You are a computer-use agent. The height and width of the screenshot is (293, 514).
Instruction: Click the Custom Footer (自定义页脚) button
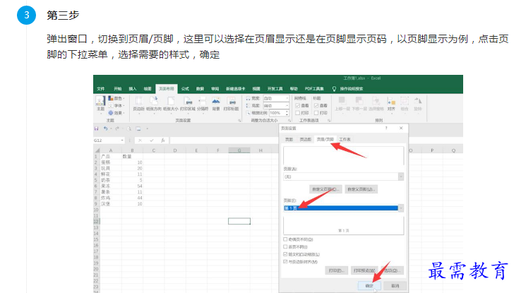361,189
